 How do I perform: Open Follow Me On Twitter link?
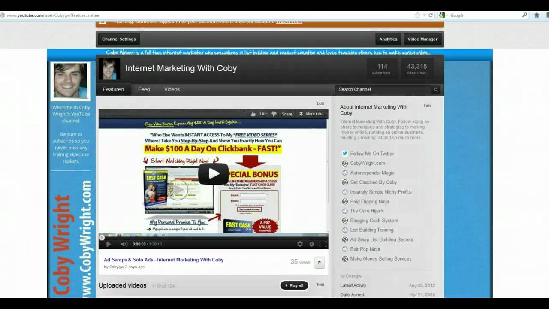[x=372, y=154]
